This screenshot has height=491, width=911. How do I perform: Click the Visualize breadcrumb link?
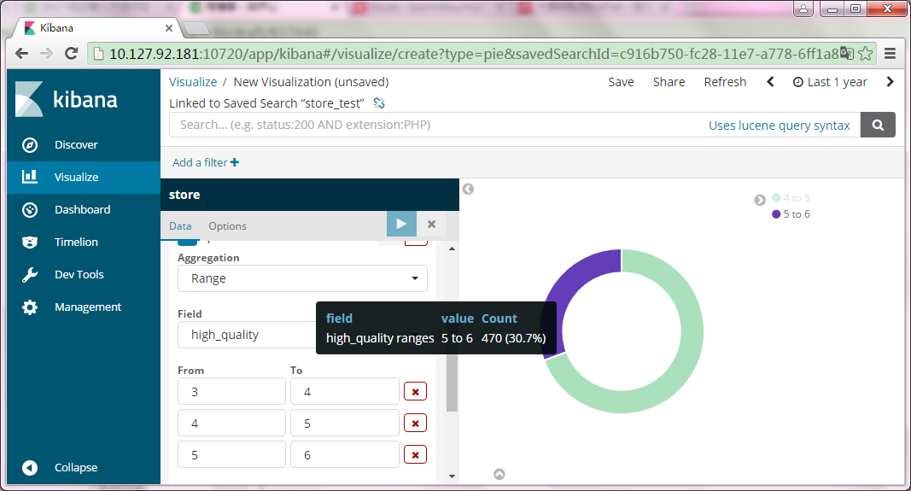tap(193, 82)
